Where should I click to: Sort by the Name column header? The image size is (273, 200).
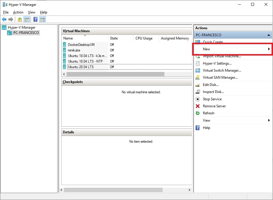(x=85, y=38)
